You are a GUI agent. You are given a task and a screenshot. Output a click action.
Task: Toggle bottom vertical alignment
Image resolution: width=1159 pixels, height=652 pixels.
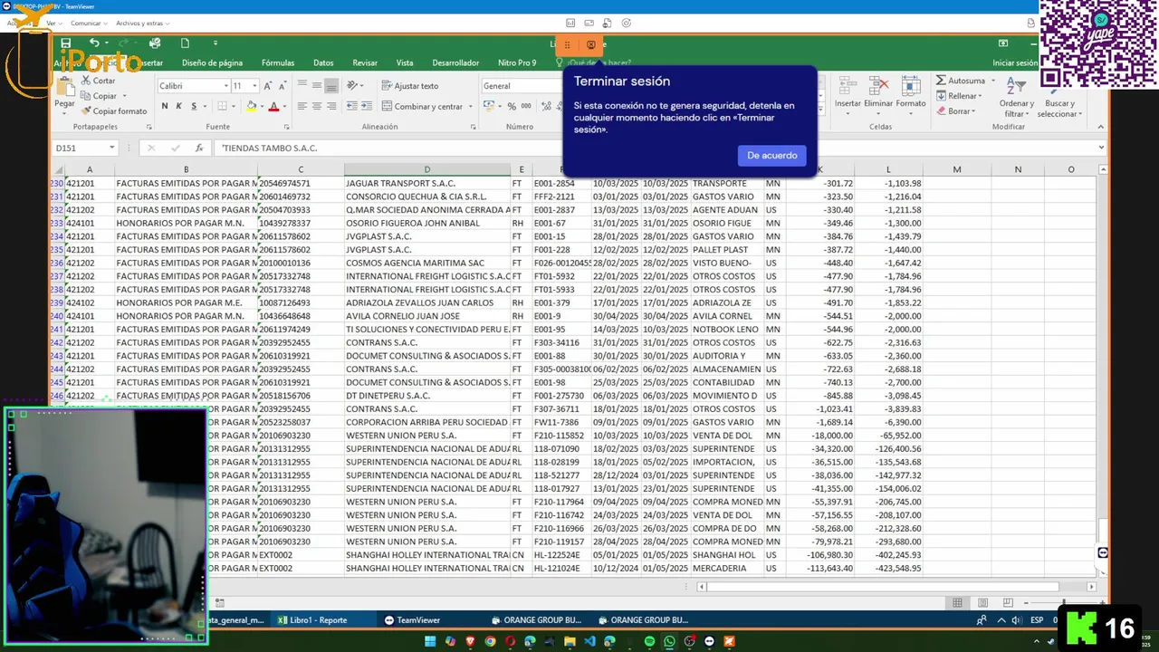click(331, 85)
